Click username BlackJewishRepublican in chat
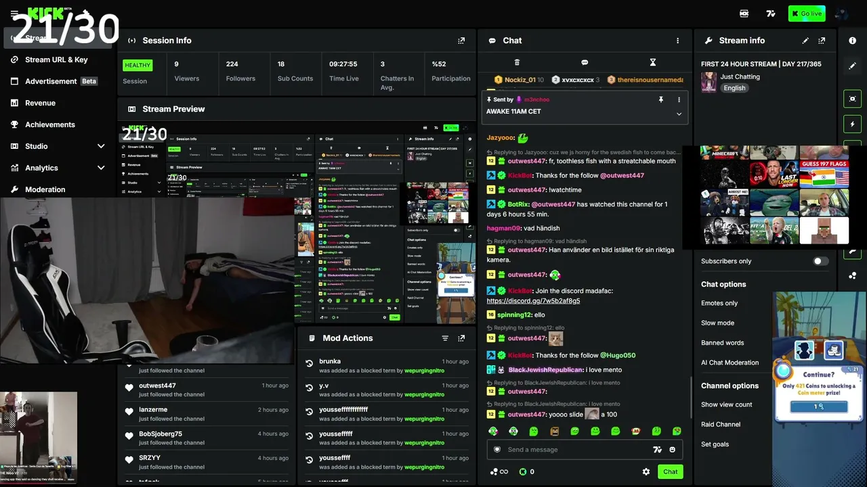Screen dimensions: 867x487 click(545, 370)
